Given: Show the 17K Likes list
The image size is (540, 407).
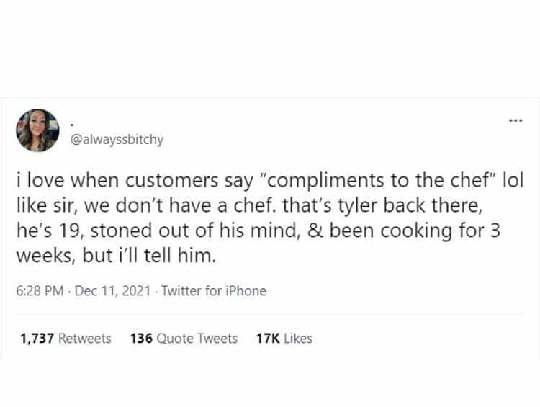Looking at the screenshot, I should click(284, 338).
